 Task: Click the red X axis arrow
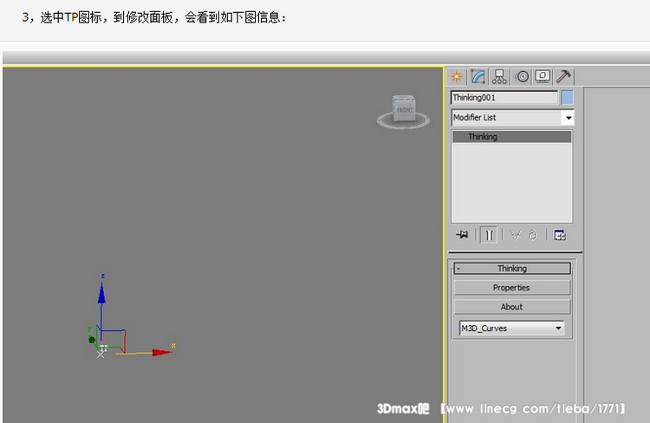pos(162,353)
